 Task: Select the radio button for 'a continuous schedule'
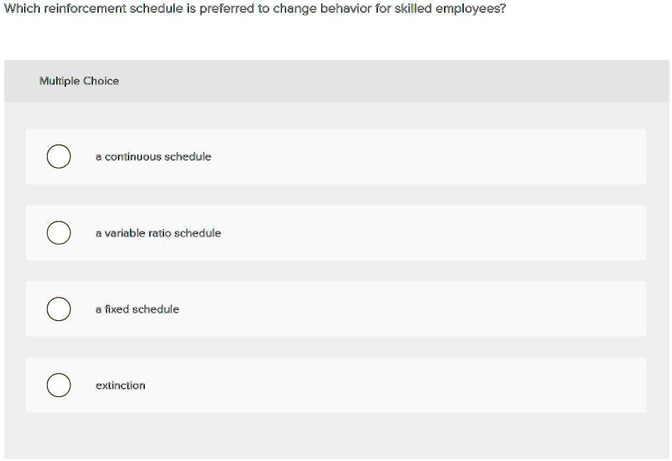click(x=59, y=156)
